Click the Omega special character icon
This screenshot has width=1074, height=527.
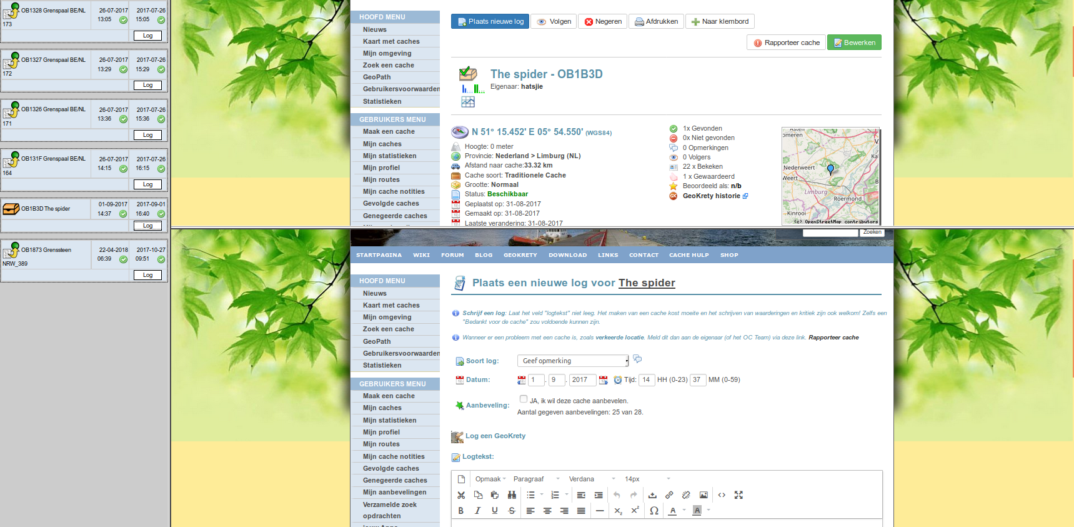(x=654, y=511)
